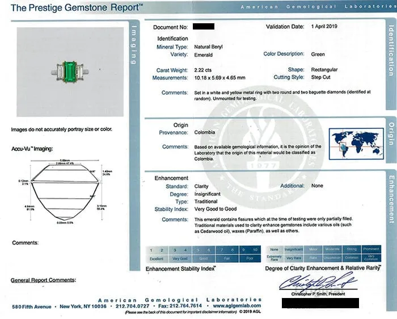Click the 'Extremely Rare' rarity cell
Image resolution: width=397 pixels, height=319 pixels.
coord(274,258)
